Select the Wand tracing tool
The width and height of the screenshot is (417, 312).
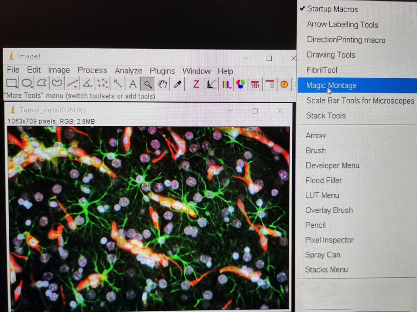(x=117, y=83)
